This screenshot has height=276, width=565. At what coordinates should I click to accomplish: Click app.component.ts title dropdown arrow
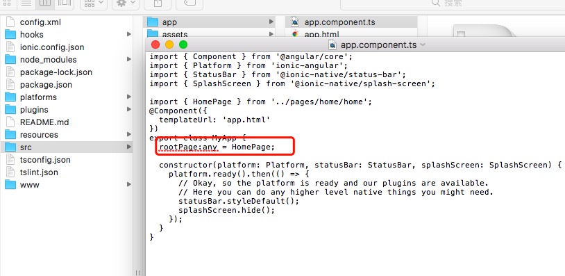(x=423, y=44)
